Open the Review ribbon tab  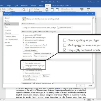click(41, 6)
